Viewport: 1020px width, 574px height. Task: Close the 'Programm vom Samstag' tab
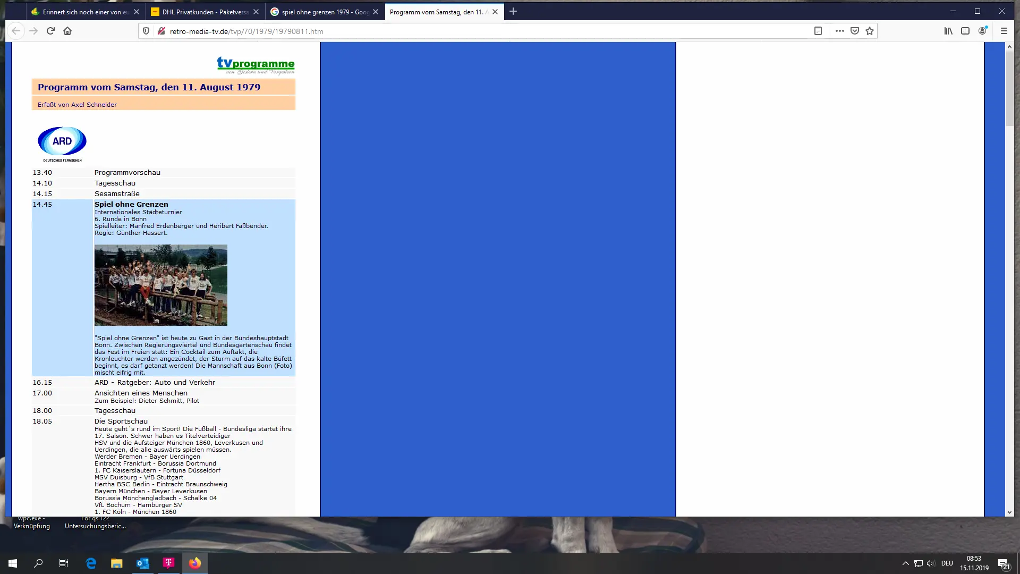click(495, 12)
